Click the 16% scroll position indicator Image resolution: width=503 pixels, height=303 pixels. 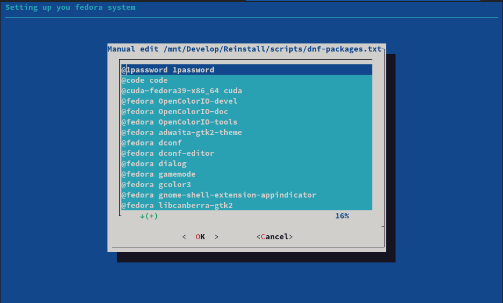342,216
